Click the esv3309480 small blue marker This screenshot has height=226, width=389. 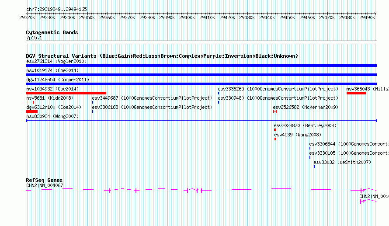(218, 102)
